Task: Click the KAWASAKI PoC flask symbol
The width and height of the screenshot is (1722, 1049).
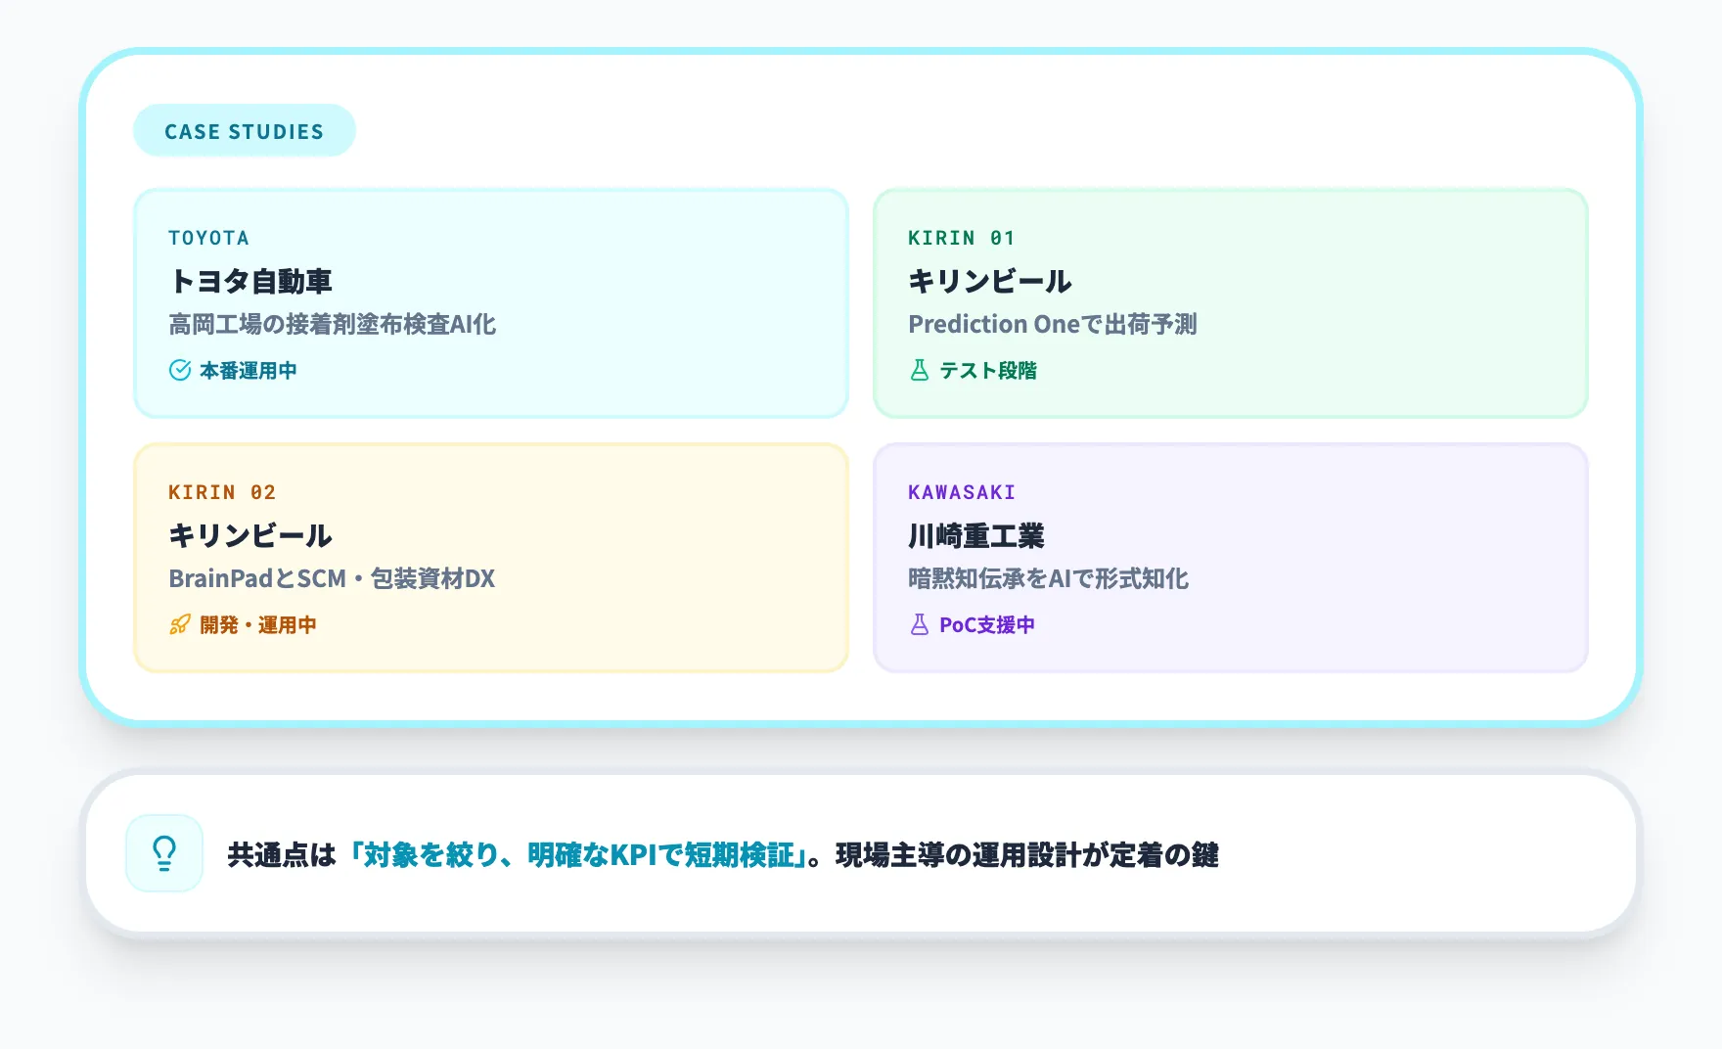Action: tap(919, 624)
